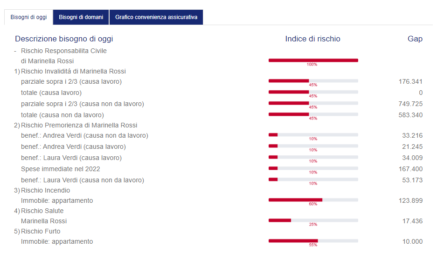Click gap value 749.725

(410, 104)
